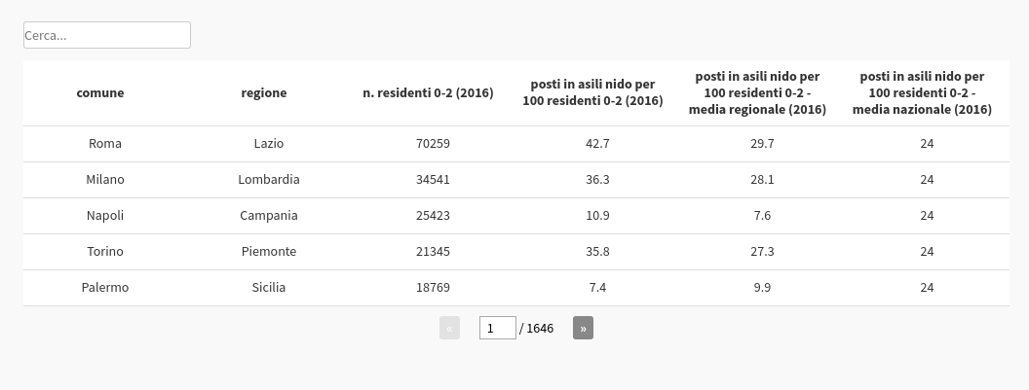
Task: Click the media nazionale (2016) column header
Action: coord(922,92)
